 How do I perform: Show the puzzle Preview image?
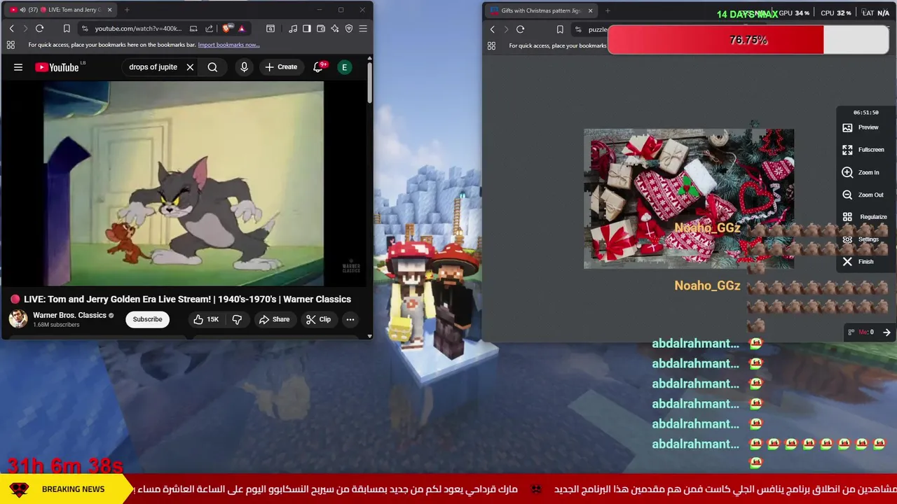[861, 127]
